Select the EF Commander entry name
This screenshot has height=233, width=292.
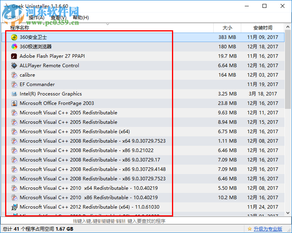pyautogui.click(x=37, y=84)
